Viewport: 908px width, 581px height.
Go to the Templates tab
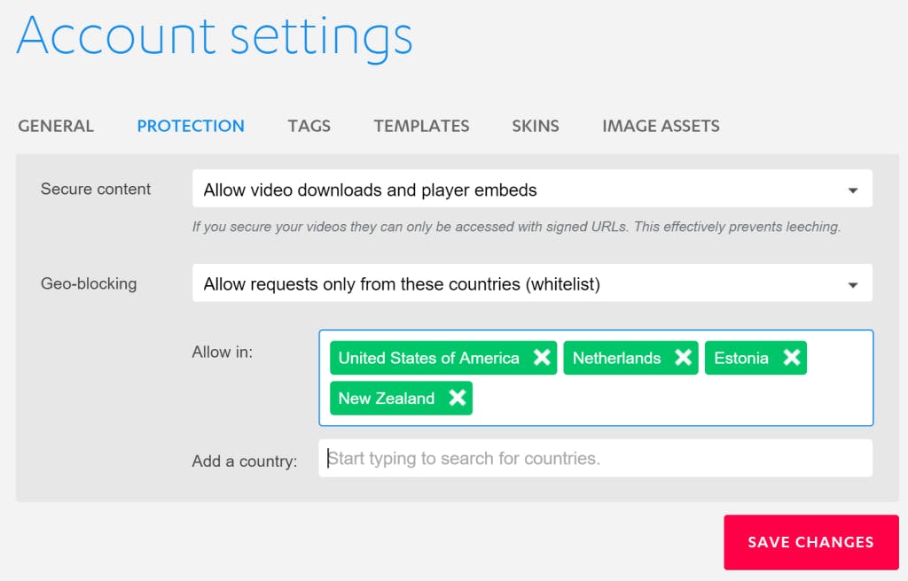[421, 126]
